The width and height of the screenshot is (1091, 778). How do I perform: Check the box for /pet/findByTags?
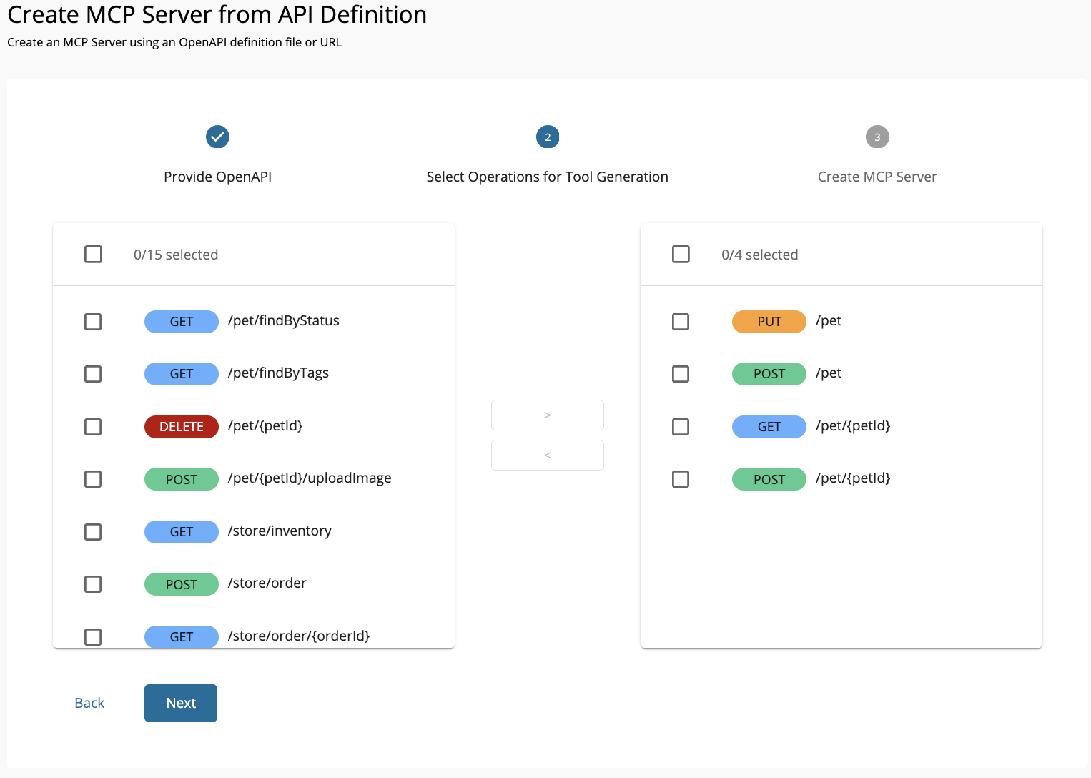click(93, 373)
